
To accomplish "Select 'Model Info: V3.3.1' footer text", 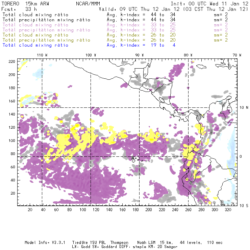I will (45, 243).
